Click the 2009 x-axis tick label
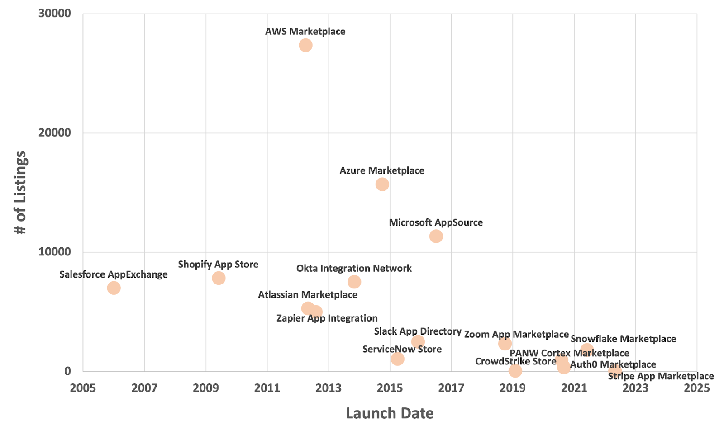Screen dimensions: 724x435 [206, 388]
